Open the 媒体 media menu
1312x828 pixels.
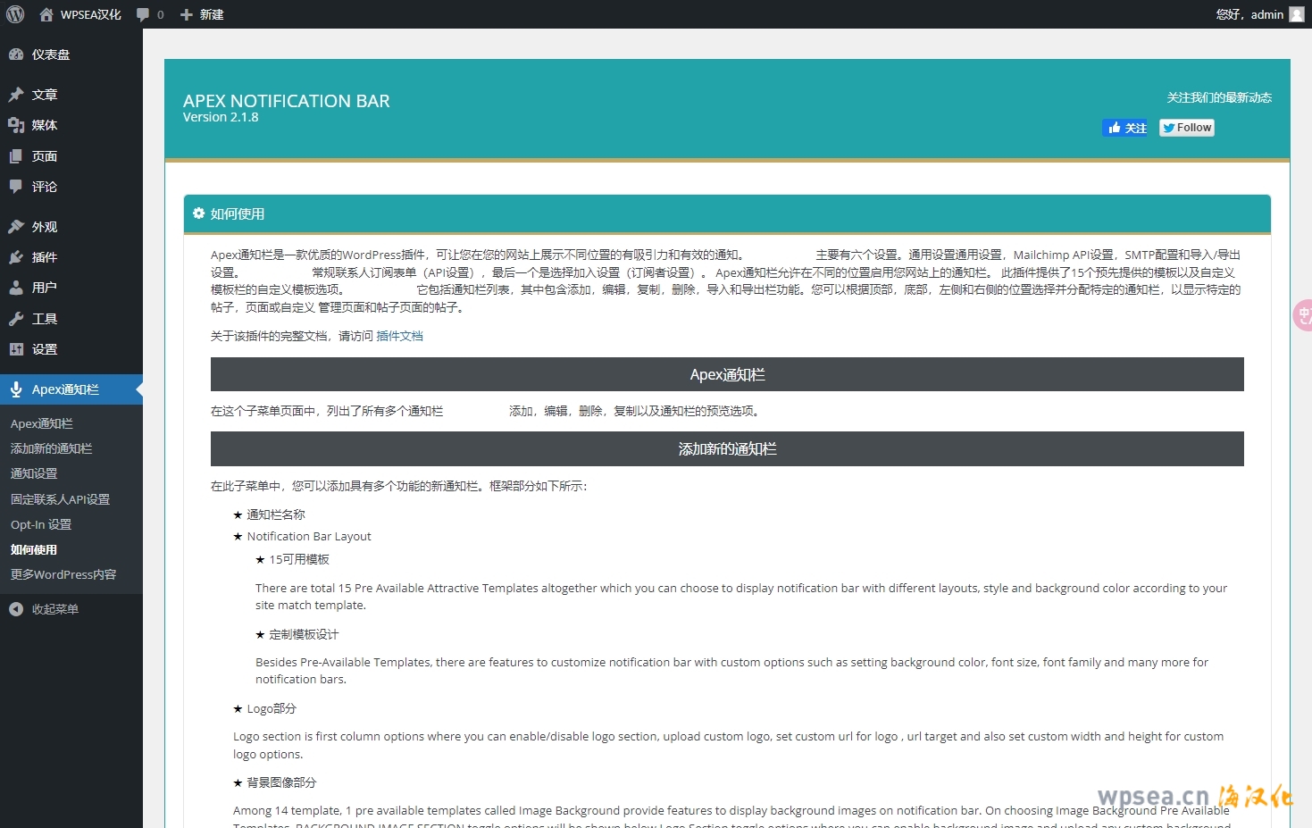pos(44,125)
